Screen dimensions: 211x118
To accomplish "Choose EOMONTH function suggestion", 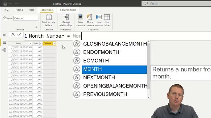I will 96,61.
